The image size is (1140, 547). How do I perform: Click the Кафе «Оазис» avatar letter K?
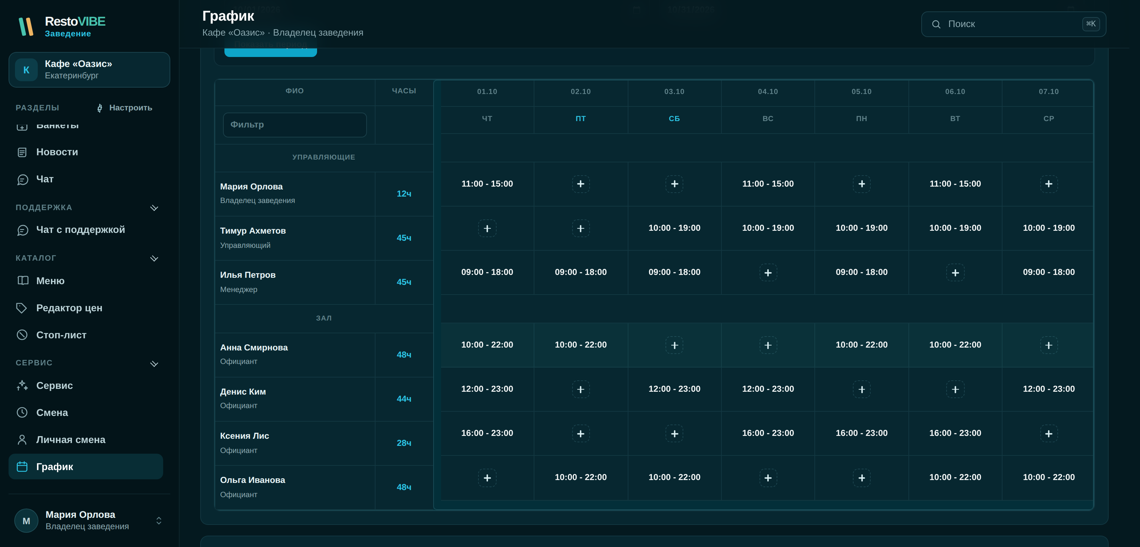26,70
